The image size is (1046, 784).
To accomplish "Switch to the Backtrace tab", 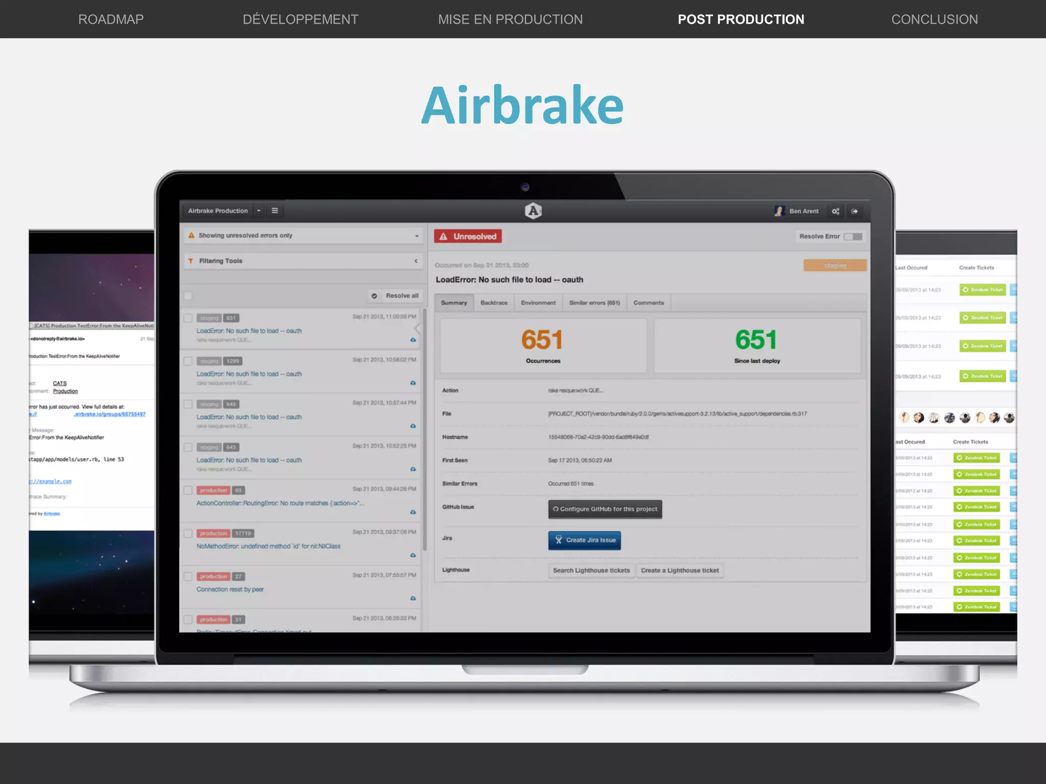I will click(494, 303).
